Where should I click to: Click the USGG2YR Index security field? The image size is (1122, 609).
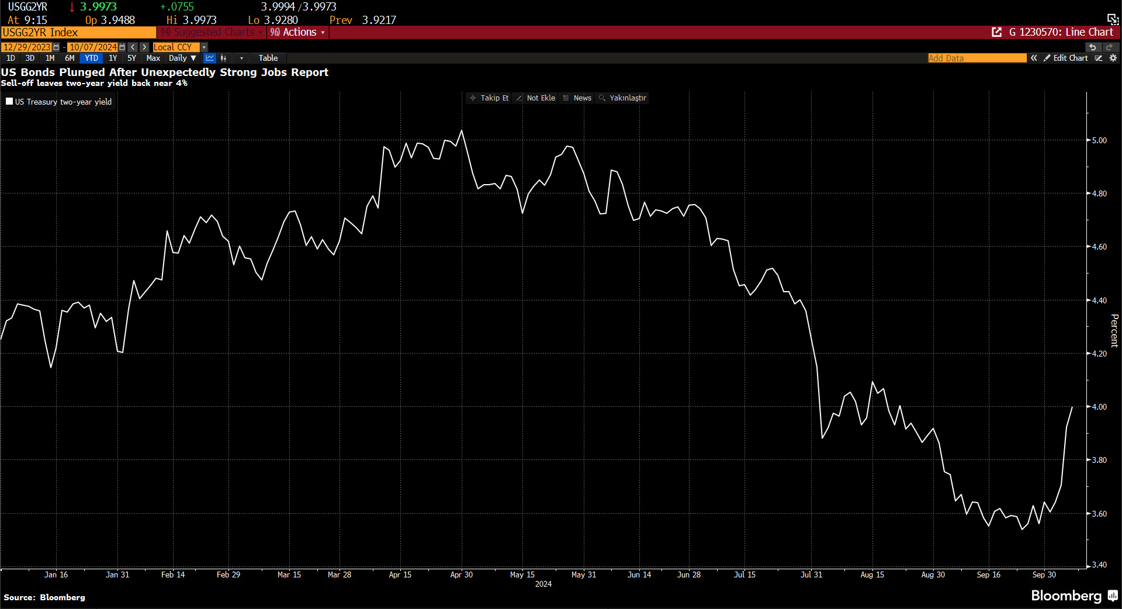pyautogui.click(x=78, y=32)
